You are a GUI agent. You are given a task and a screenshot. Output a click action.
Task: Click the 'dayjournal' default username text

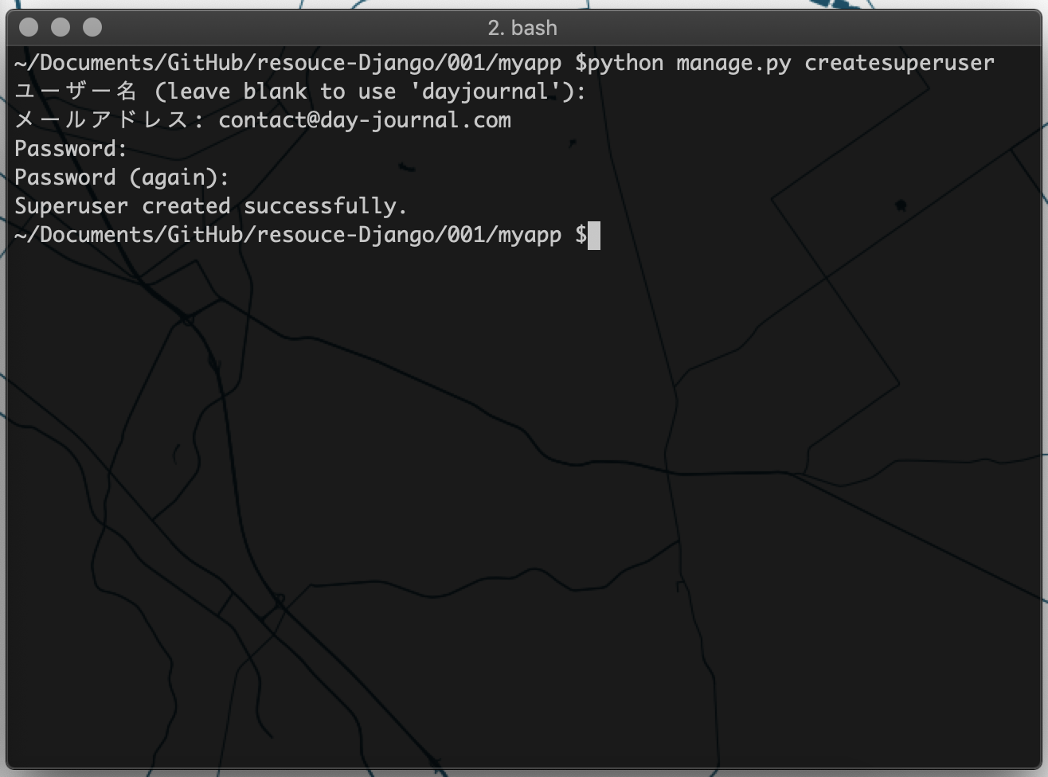click(485, 92)
